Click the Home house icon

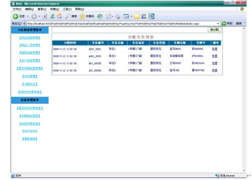pos(60,16)
